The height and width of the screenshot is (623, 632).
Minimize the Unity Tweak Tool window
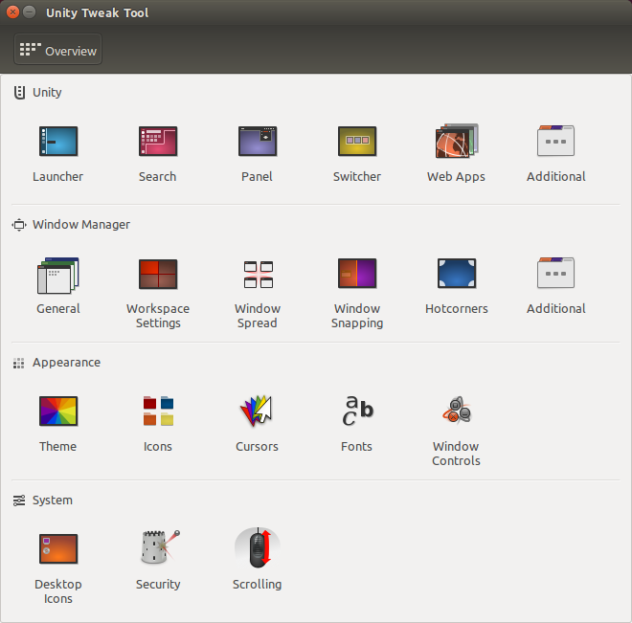29,12
